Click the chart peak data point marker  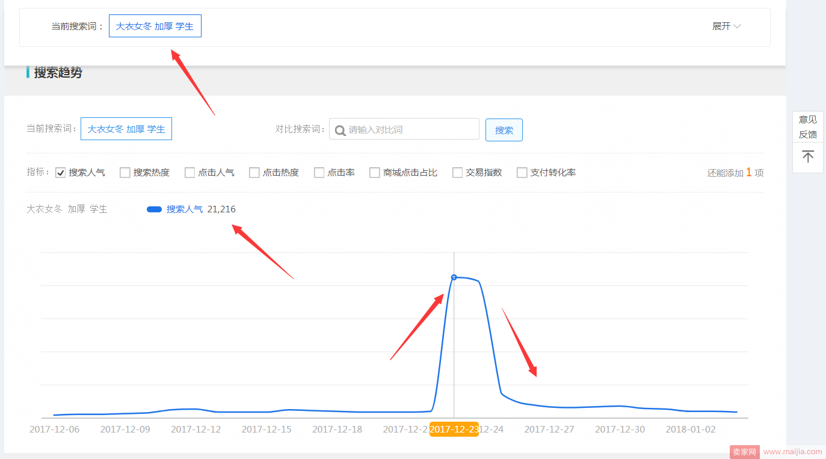click(454, 277)
